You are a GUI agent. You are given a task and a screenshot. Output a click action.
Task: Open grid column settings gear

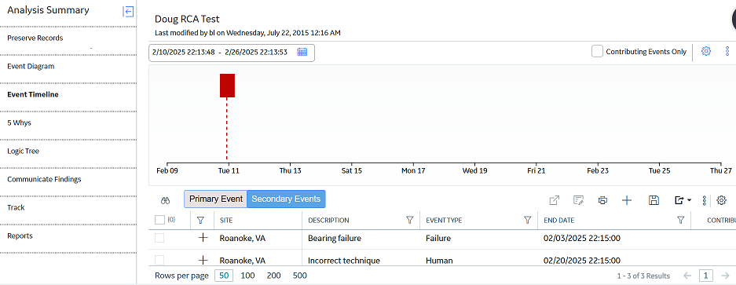pos(721,200)
